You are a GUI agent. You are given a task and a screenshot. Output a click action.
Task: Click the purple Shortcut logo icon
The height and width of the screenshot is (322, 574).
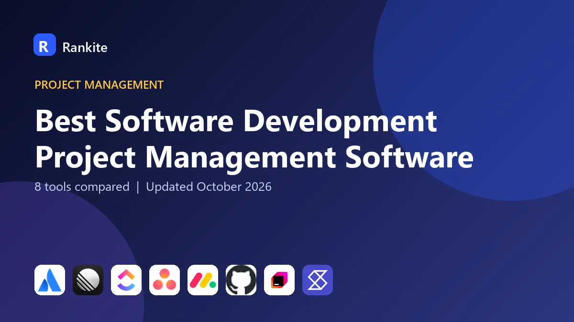(x=318, y=280)
